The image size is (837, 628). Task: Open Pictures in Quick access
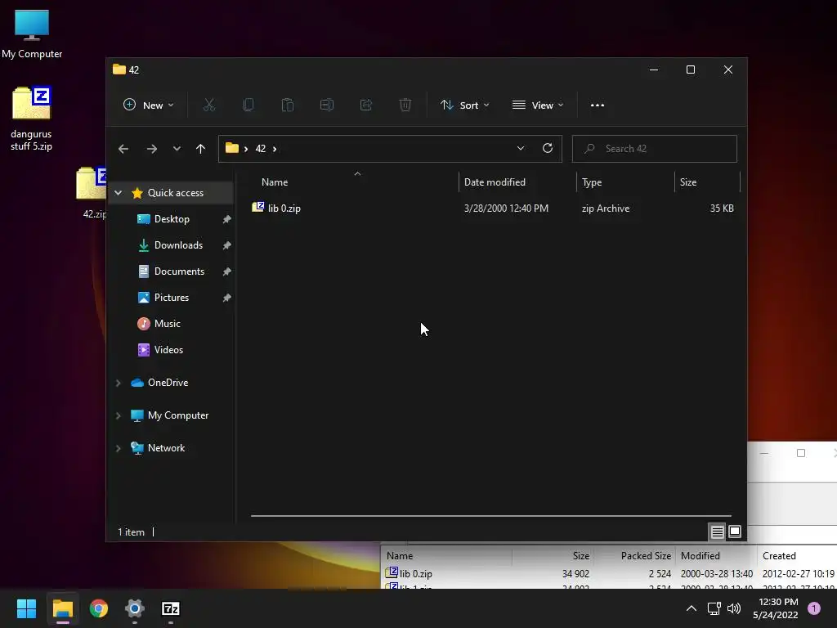tap(172, 298)
